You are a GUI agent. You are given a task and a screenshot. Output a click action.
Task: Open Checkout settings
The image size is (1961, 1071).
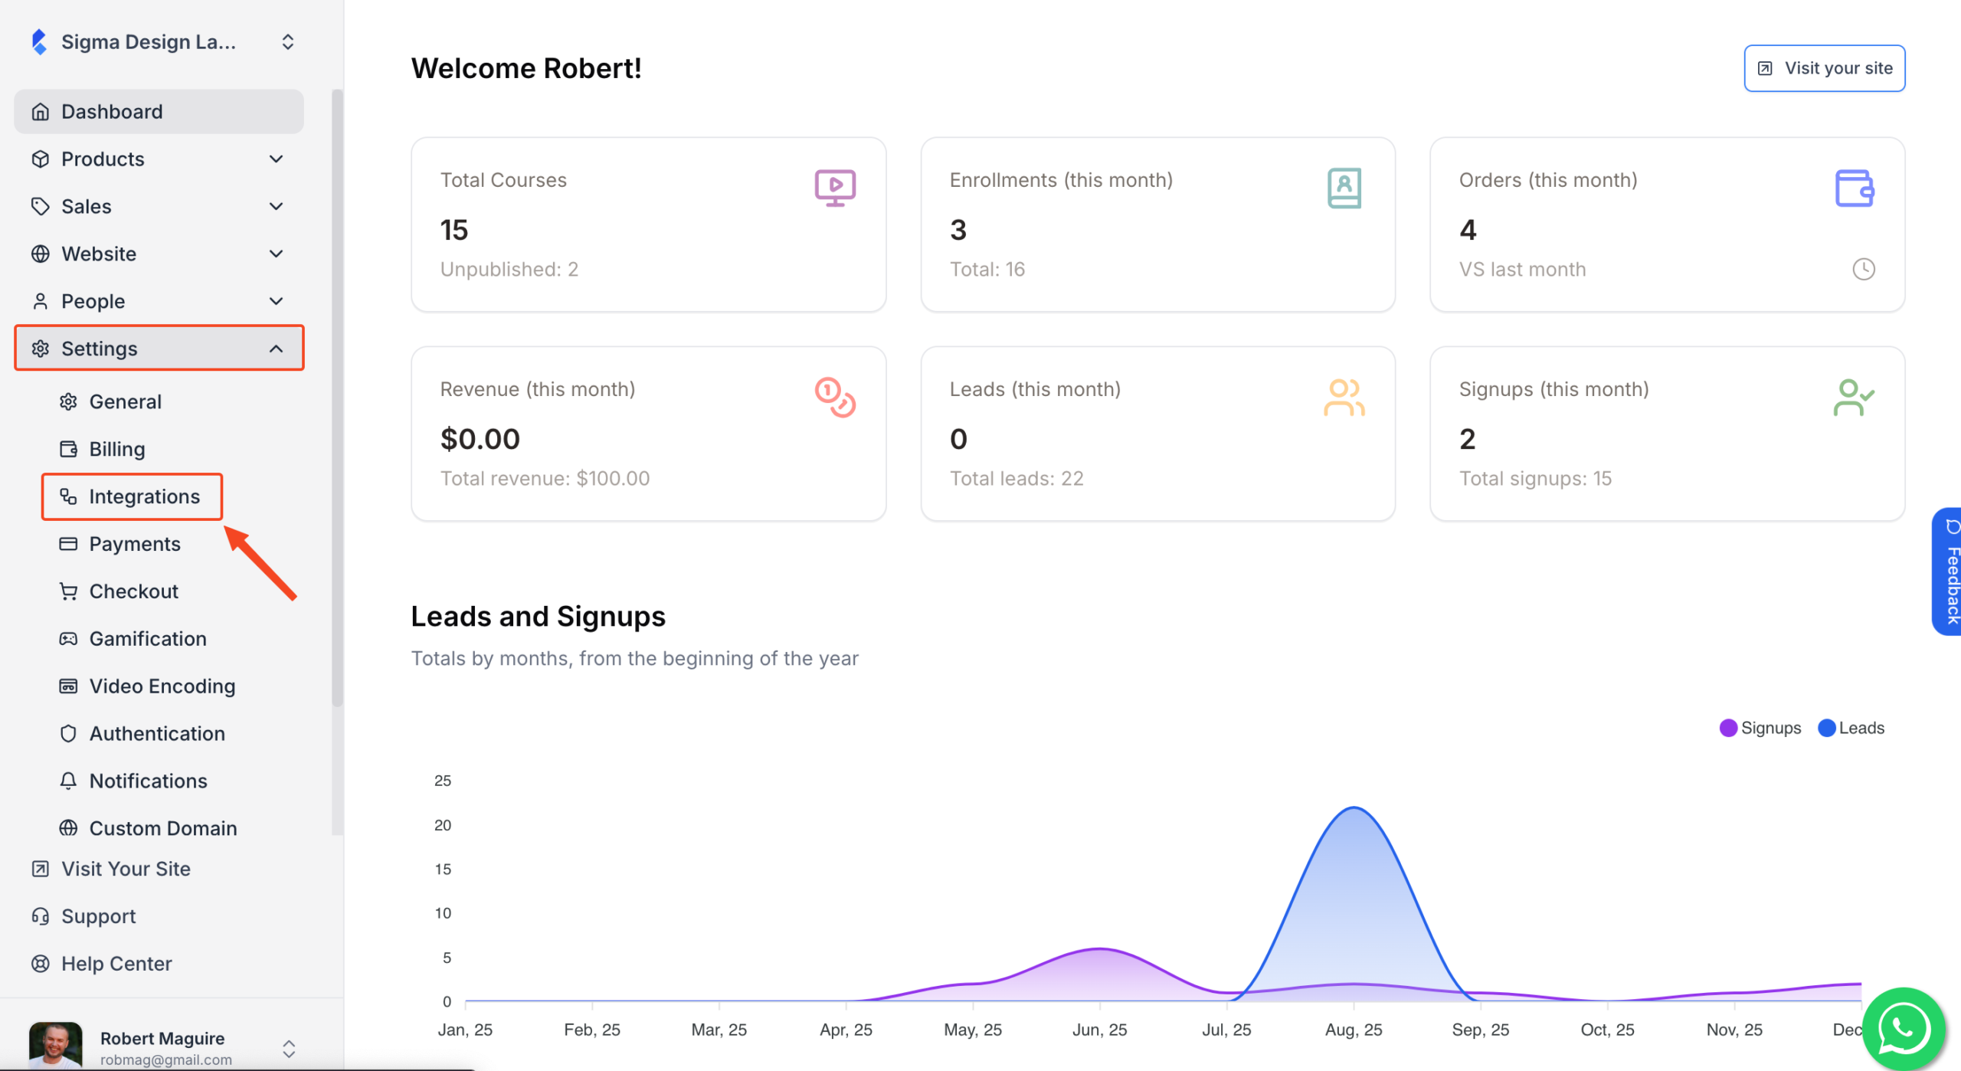click(134, 592)
